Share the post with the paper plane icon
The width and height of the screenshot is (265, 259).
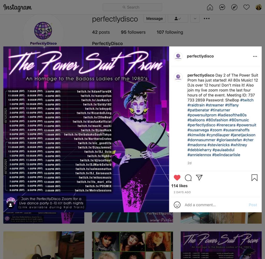pos(199,178)
